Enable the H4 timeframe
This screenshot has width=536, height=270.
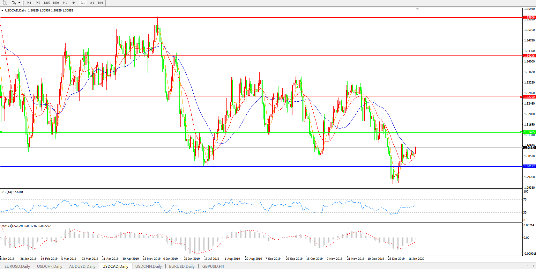[74, 3]
